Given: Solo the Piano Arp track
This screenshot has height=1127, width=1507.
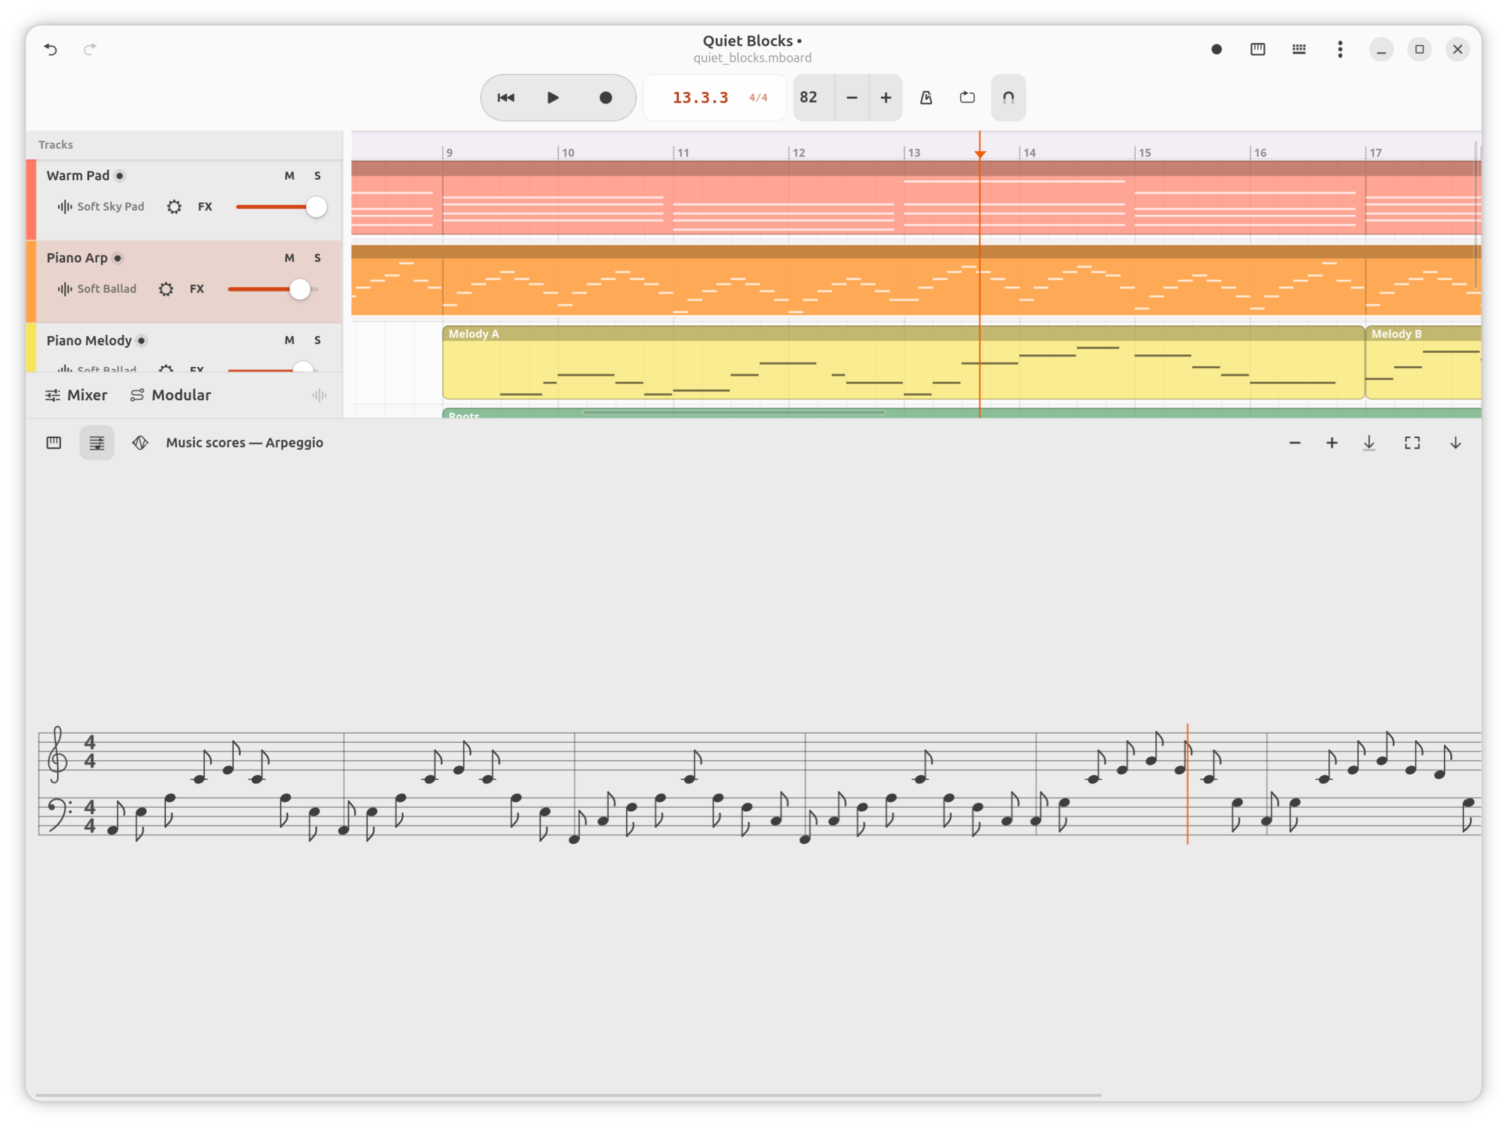Looking at the screenshot, I should click(317, 258).
